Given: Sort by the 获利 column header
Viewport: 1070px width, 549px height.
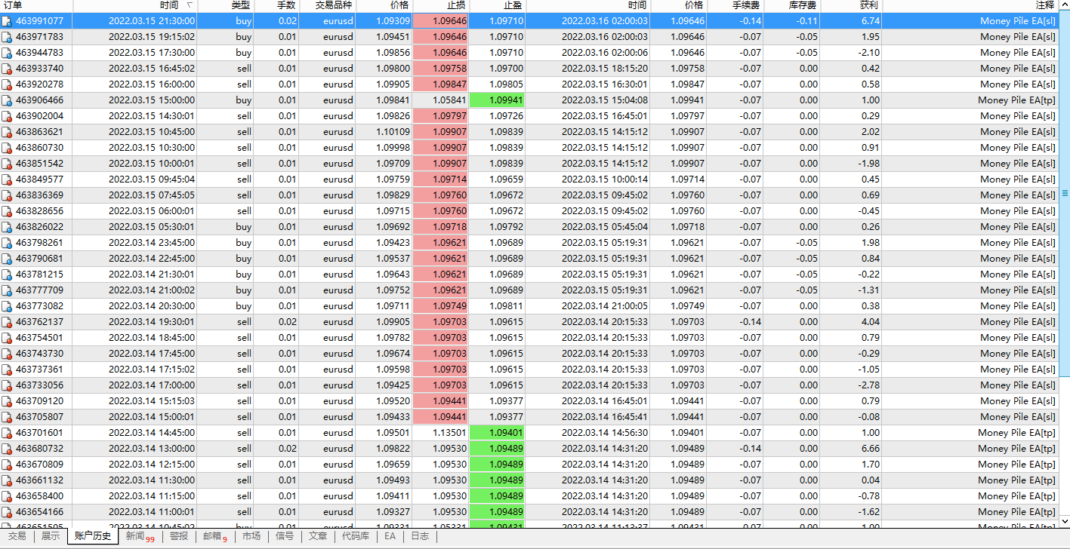Looking at the screenshot, I should (850, 5).
